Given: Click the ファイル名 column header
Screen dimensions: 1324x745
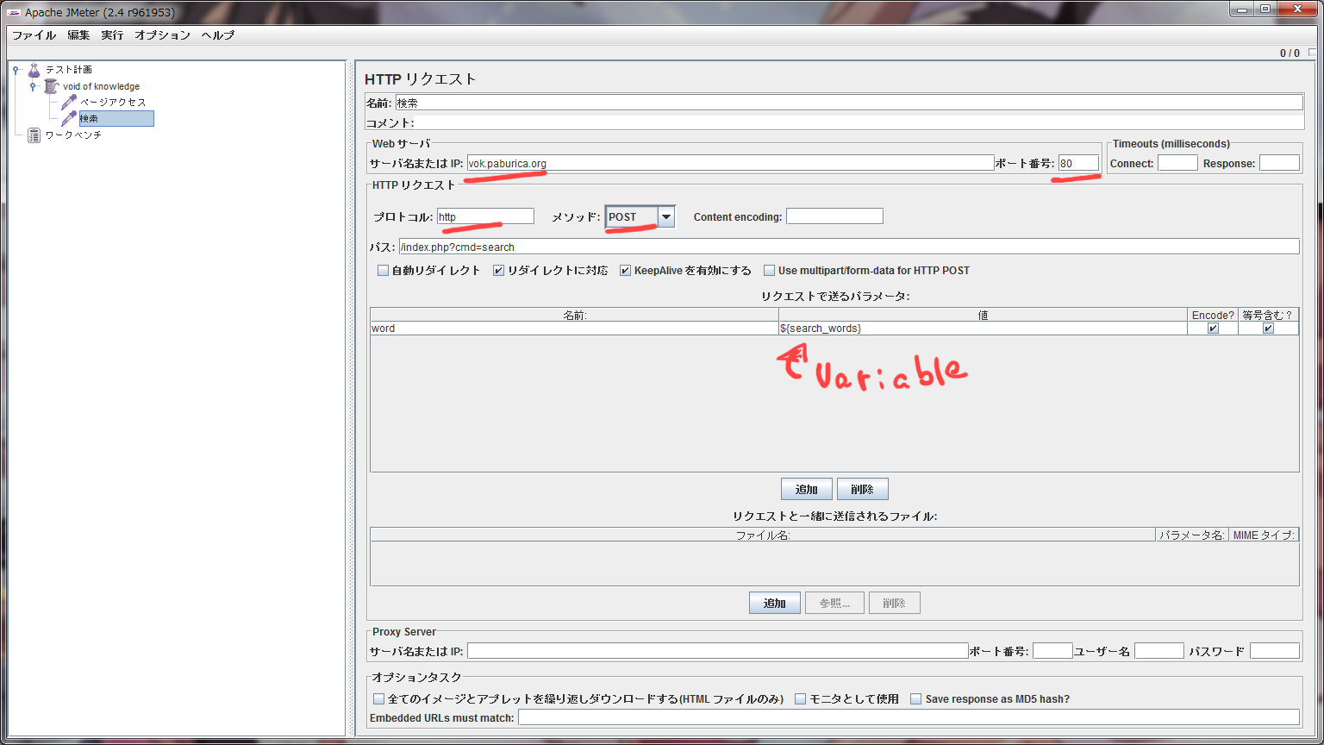Looking at the screenshot, I should pos(763,535).
